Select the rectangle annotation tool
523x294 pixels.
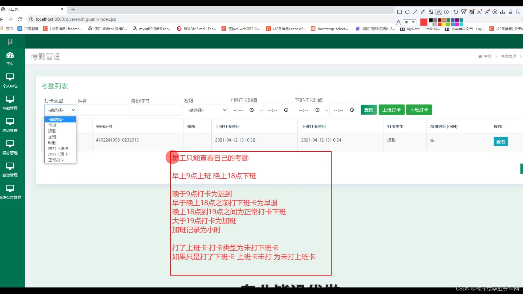[399, 12]
